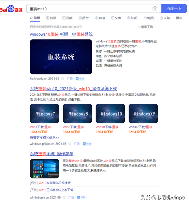Click the 百度一下 search button
189x204 pixels.
point(174,8)
